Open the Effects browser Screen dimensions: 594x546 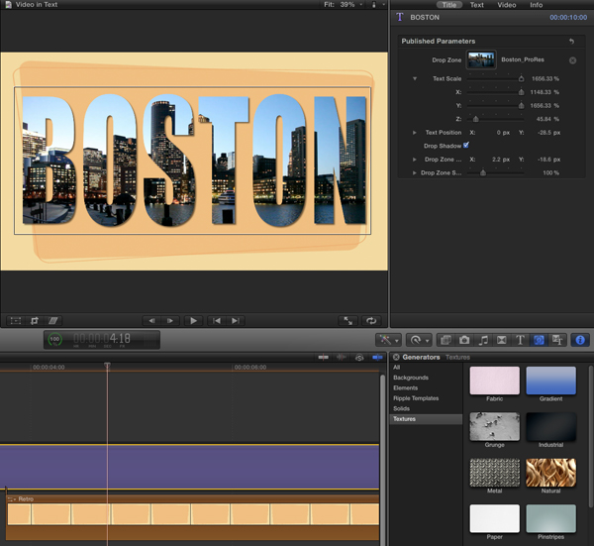[x=445, y=340]
